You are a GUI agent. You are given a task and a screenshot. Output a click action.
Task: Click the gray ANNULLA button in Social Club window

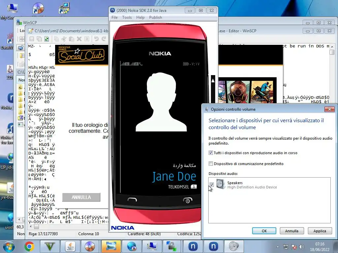tap(81, 197)
